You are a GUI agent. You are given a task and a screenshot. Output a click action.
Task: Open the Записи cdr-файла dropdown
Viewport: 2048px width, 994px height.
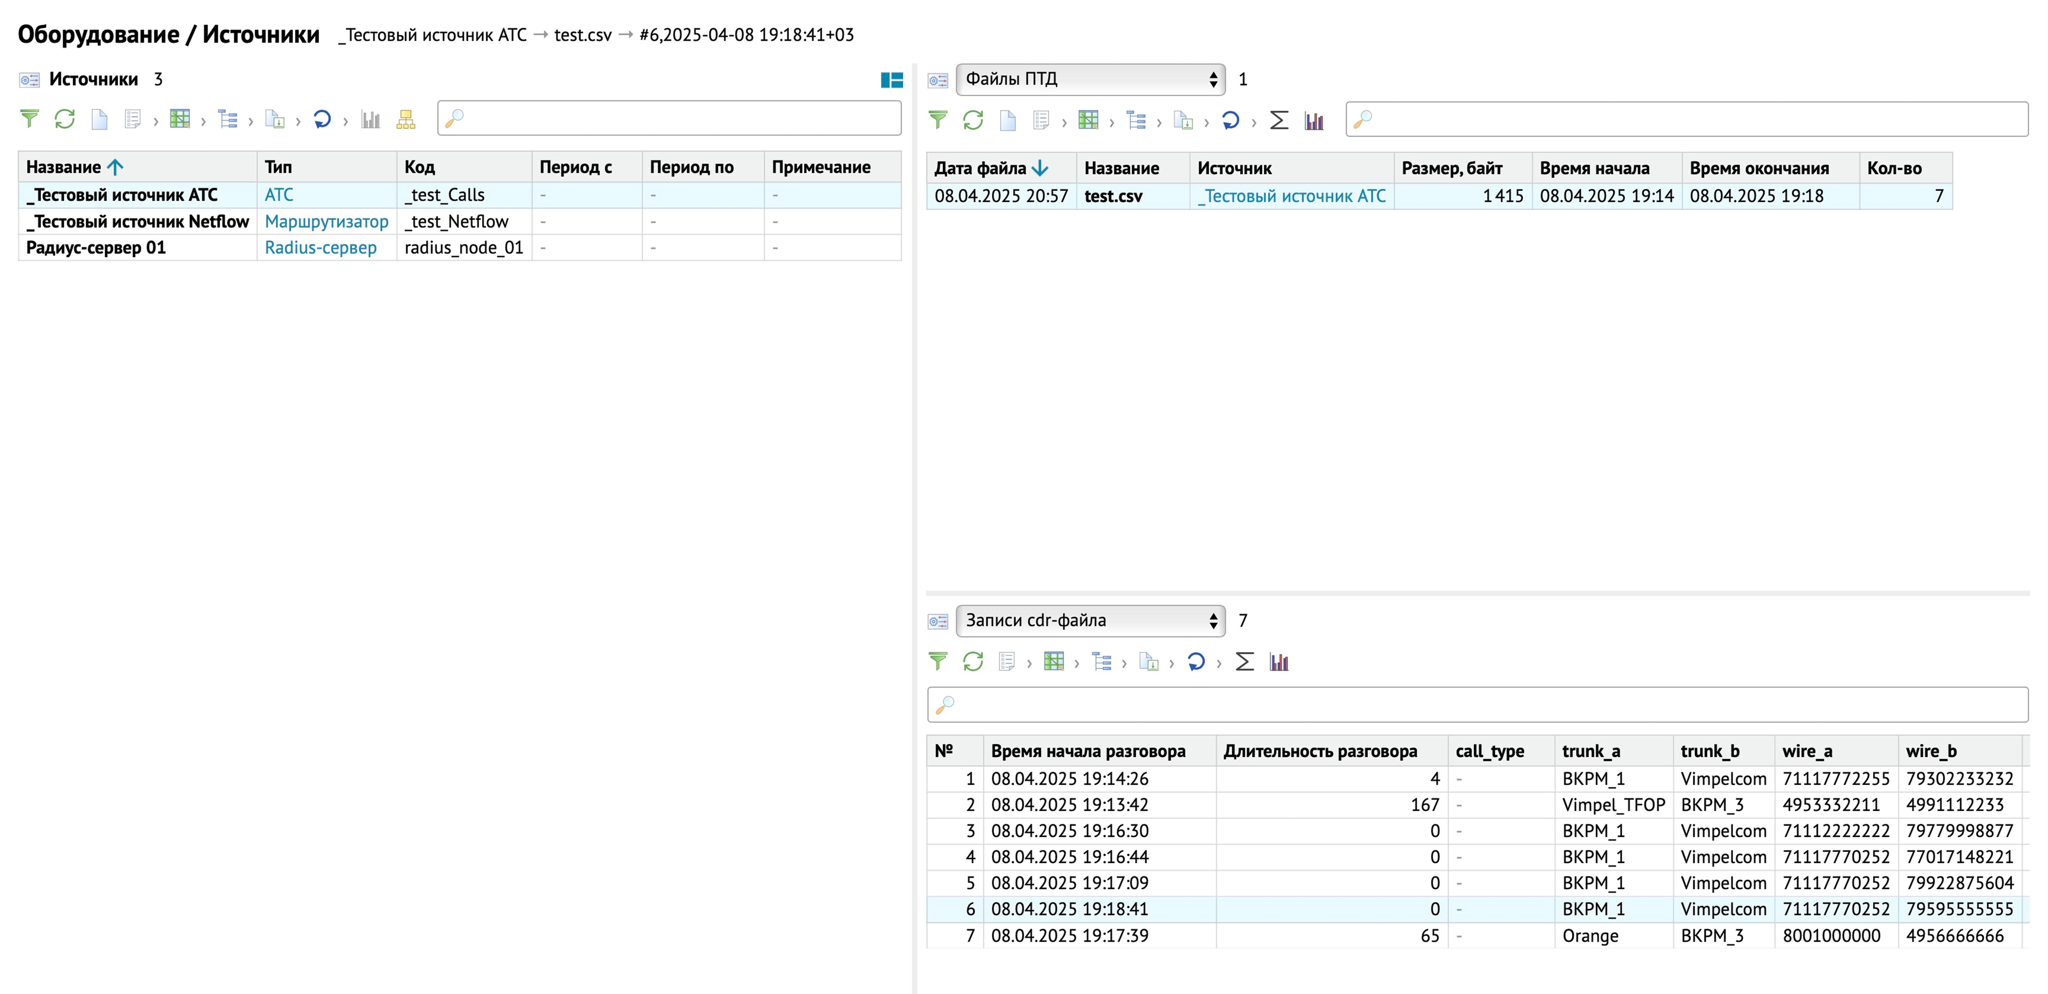[1091, 620]
